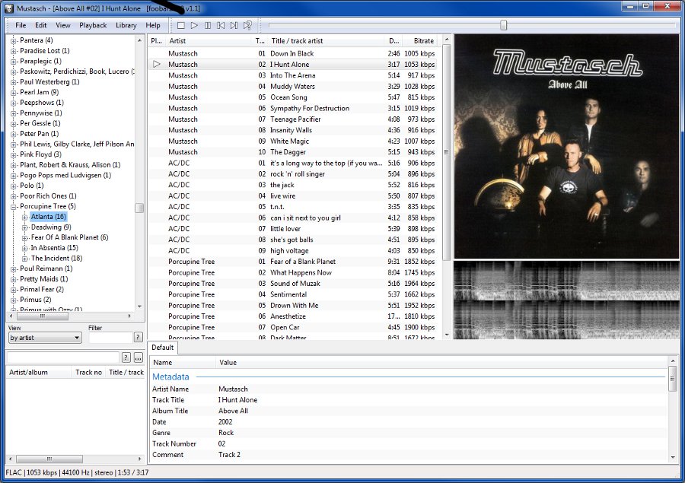Screen dimensions: 685x483
Task: Click the library tree horizontal scrollbar
Action: (43, 316)
